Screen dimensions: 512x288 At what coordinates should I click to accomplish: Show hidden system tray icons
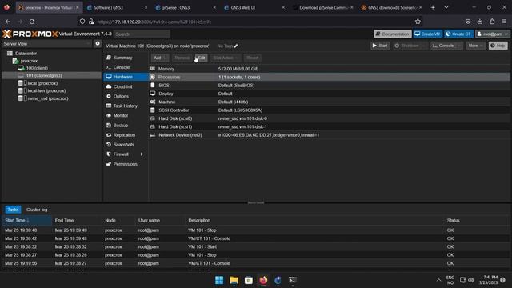(438, 280)
